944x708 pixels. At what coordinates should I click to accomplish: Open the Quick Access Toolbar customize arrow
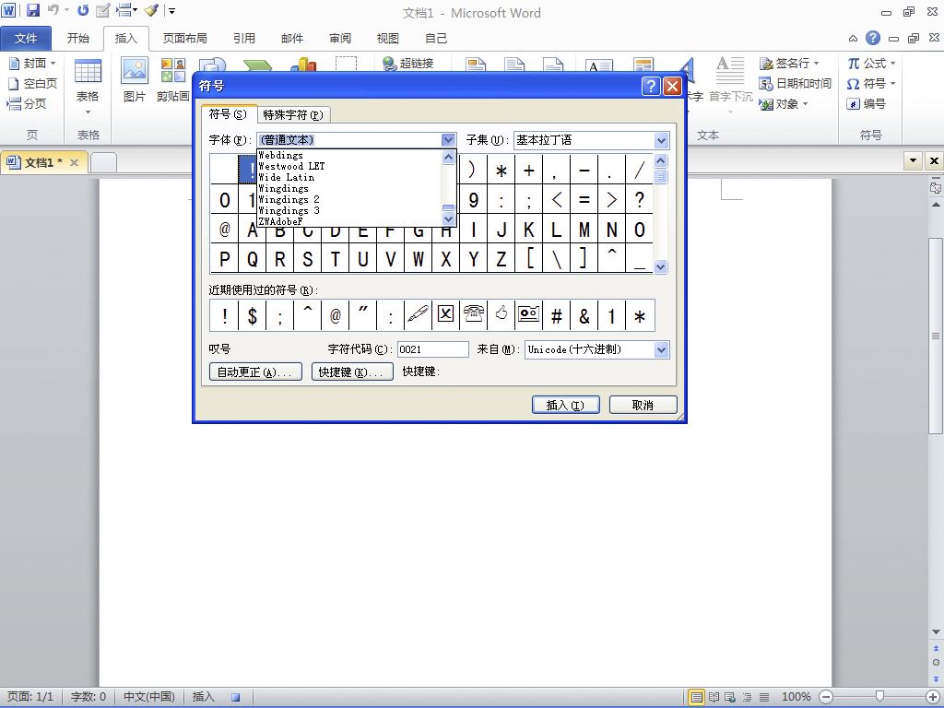pos(172,10)
